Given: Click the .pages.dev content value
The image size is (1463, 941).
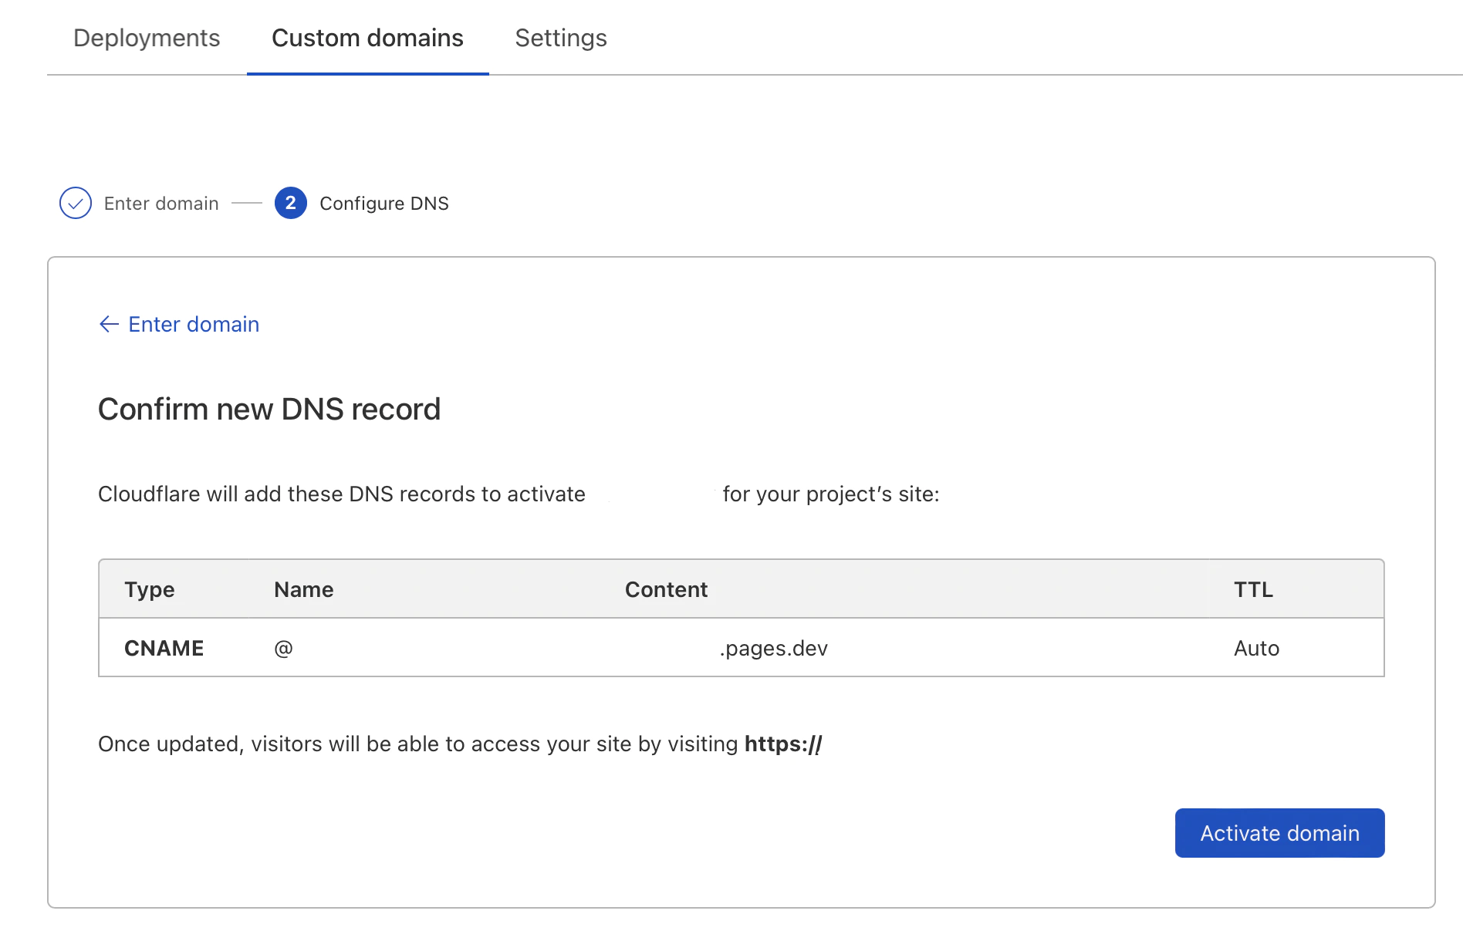Looking at the screenshot, I should [773, 648].
